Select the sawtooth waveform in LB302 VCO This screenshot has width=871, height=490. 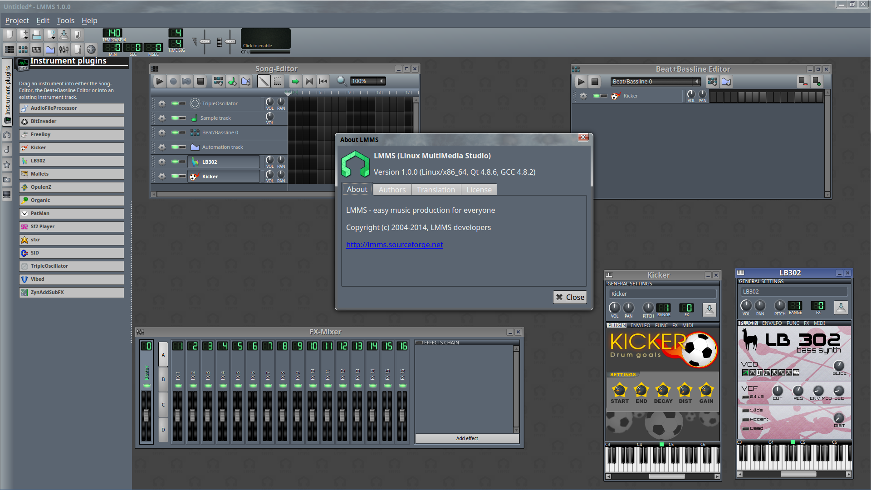[x=745, y=372]
